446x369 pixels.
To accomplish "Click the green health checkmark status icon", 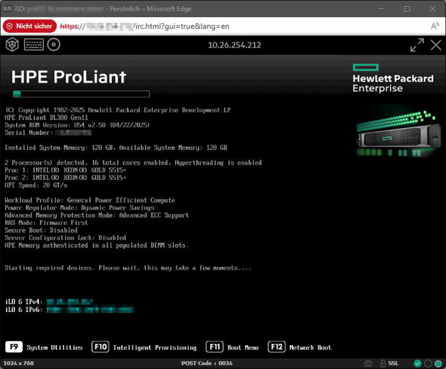I will coord(417,363).
